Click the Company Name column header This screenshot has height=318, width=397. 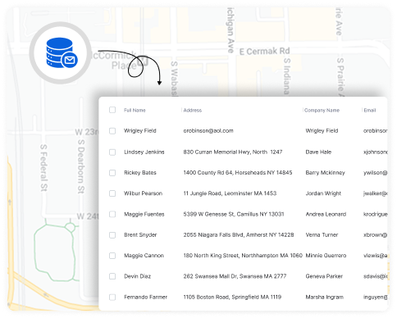322,111
